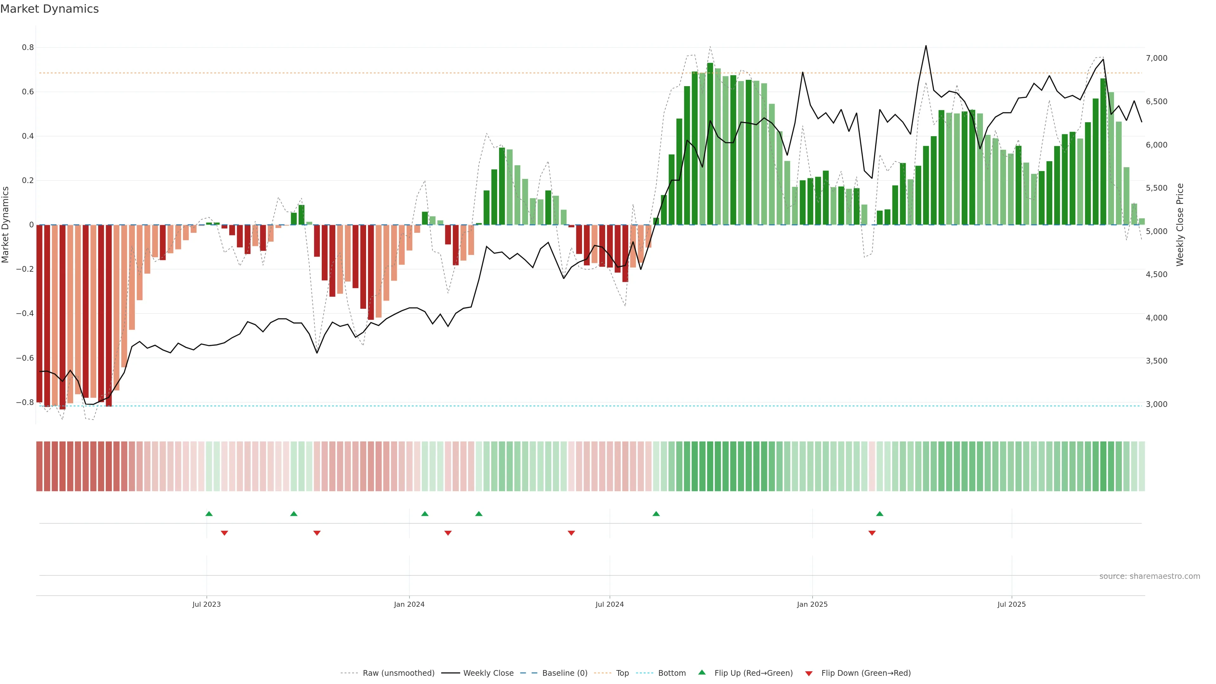The height and width of the screenshot is (684, 1216).
Task: Click the Flip Down red triangle legend icon
Action: pos(809,673)
